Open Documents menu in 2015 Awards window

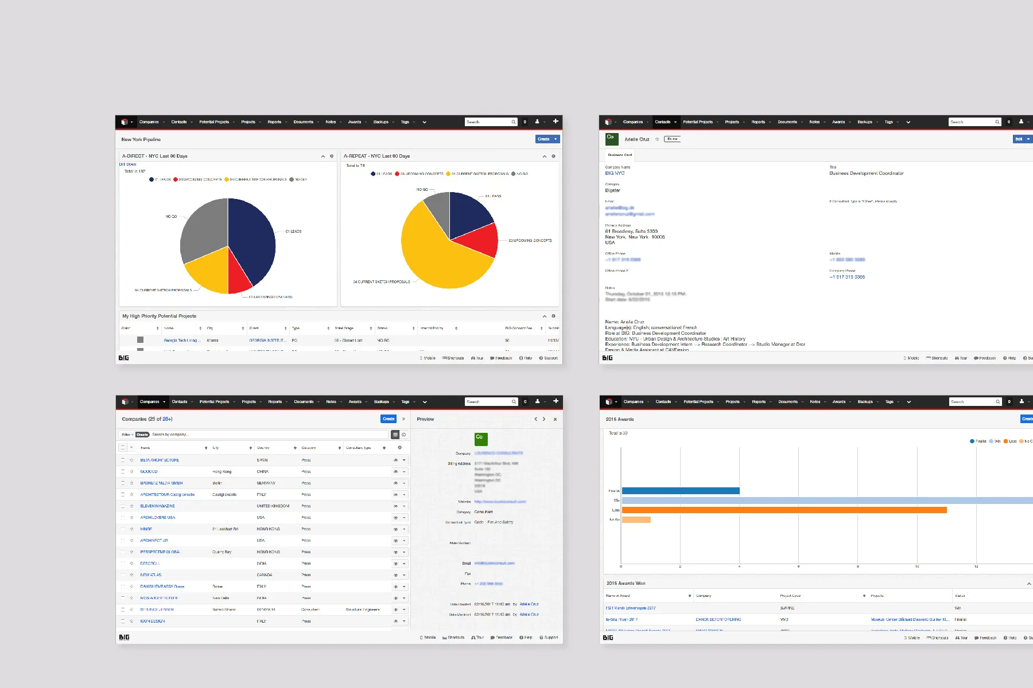788,402
